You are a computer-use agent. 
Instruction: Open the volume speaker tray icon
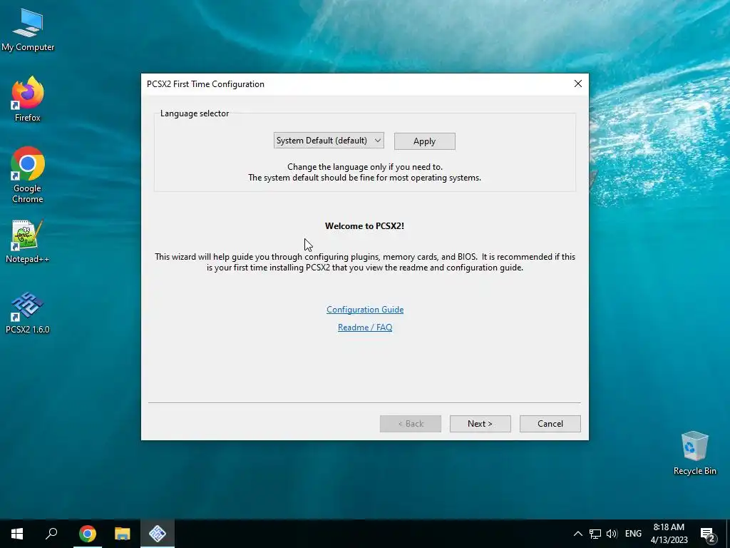click(x=612, y=534)
